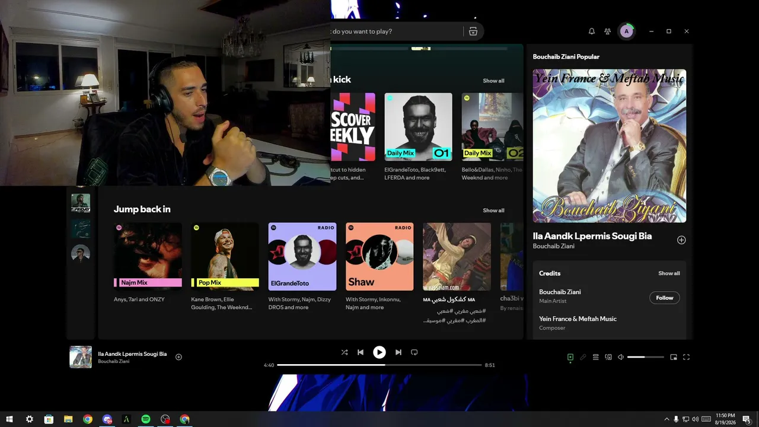Click the 4:40 elapsed time
Viewport: 759px width, 427px height.
coord(269,365)
